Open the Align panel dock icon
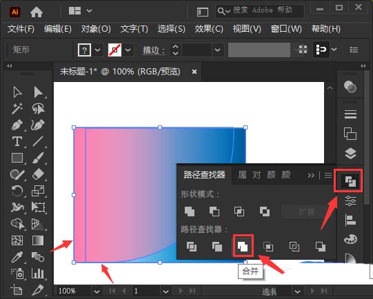 (350, 220)
